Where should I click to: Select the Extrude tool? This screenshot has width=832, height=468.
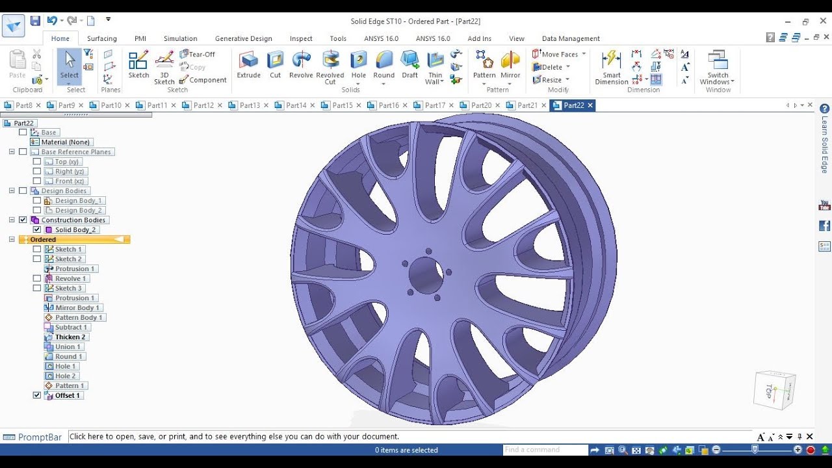[x=248, y=66]
